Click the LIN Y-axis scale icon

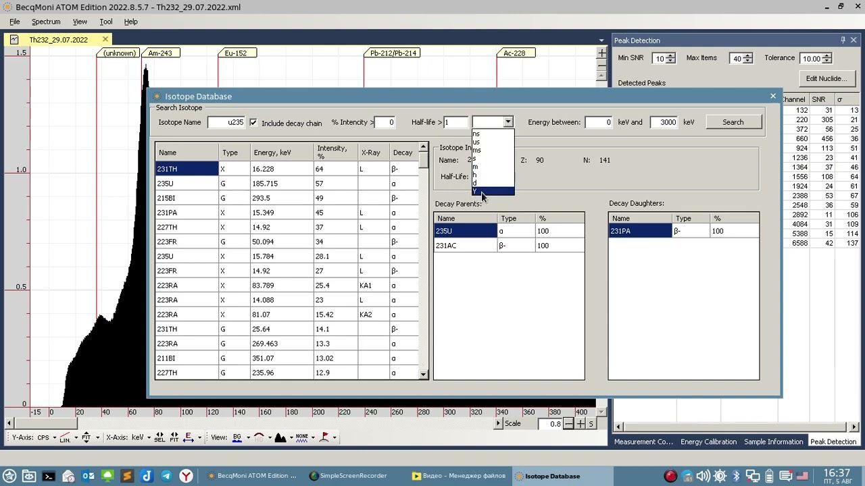coord(65,437)
